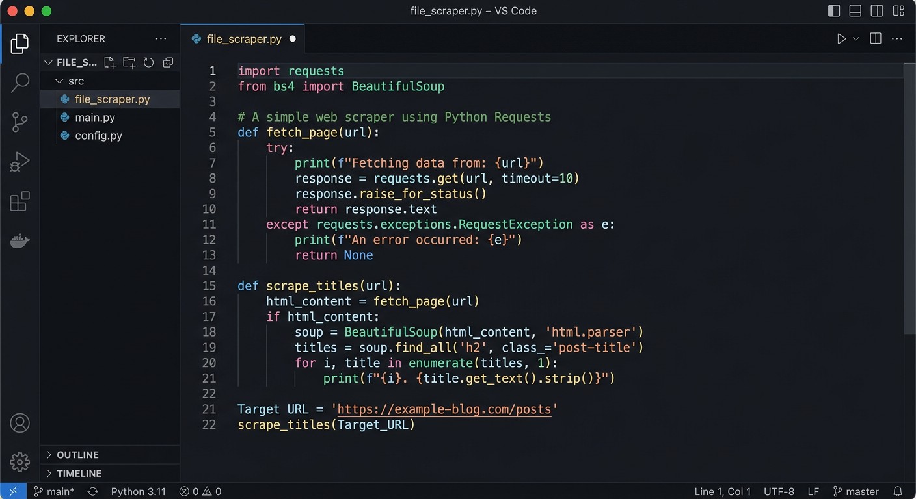Click master branch indicator in status bar
This screenshot has height=499, width=916.
point(855,491)
